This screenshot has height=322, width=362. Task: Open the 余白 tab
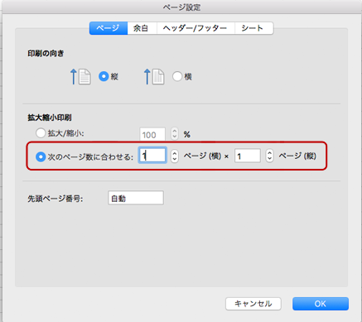tap(142, 28)
